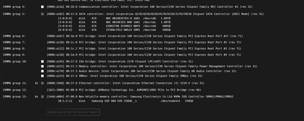Click the IOMMU group 10 label

(15, 61)
